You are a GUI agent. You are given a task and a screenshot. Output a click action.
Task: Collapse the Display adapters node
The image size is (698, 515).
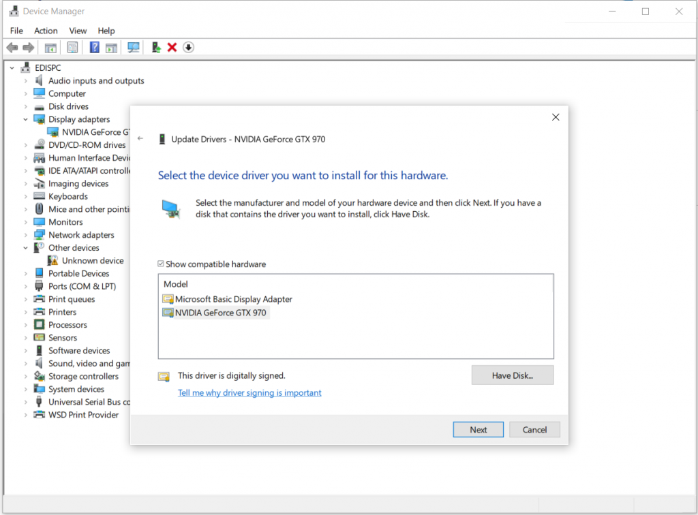25,119
